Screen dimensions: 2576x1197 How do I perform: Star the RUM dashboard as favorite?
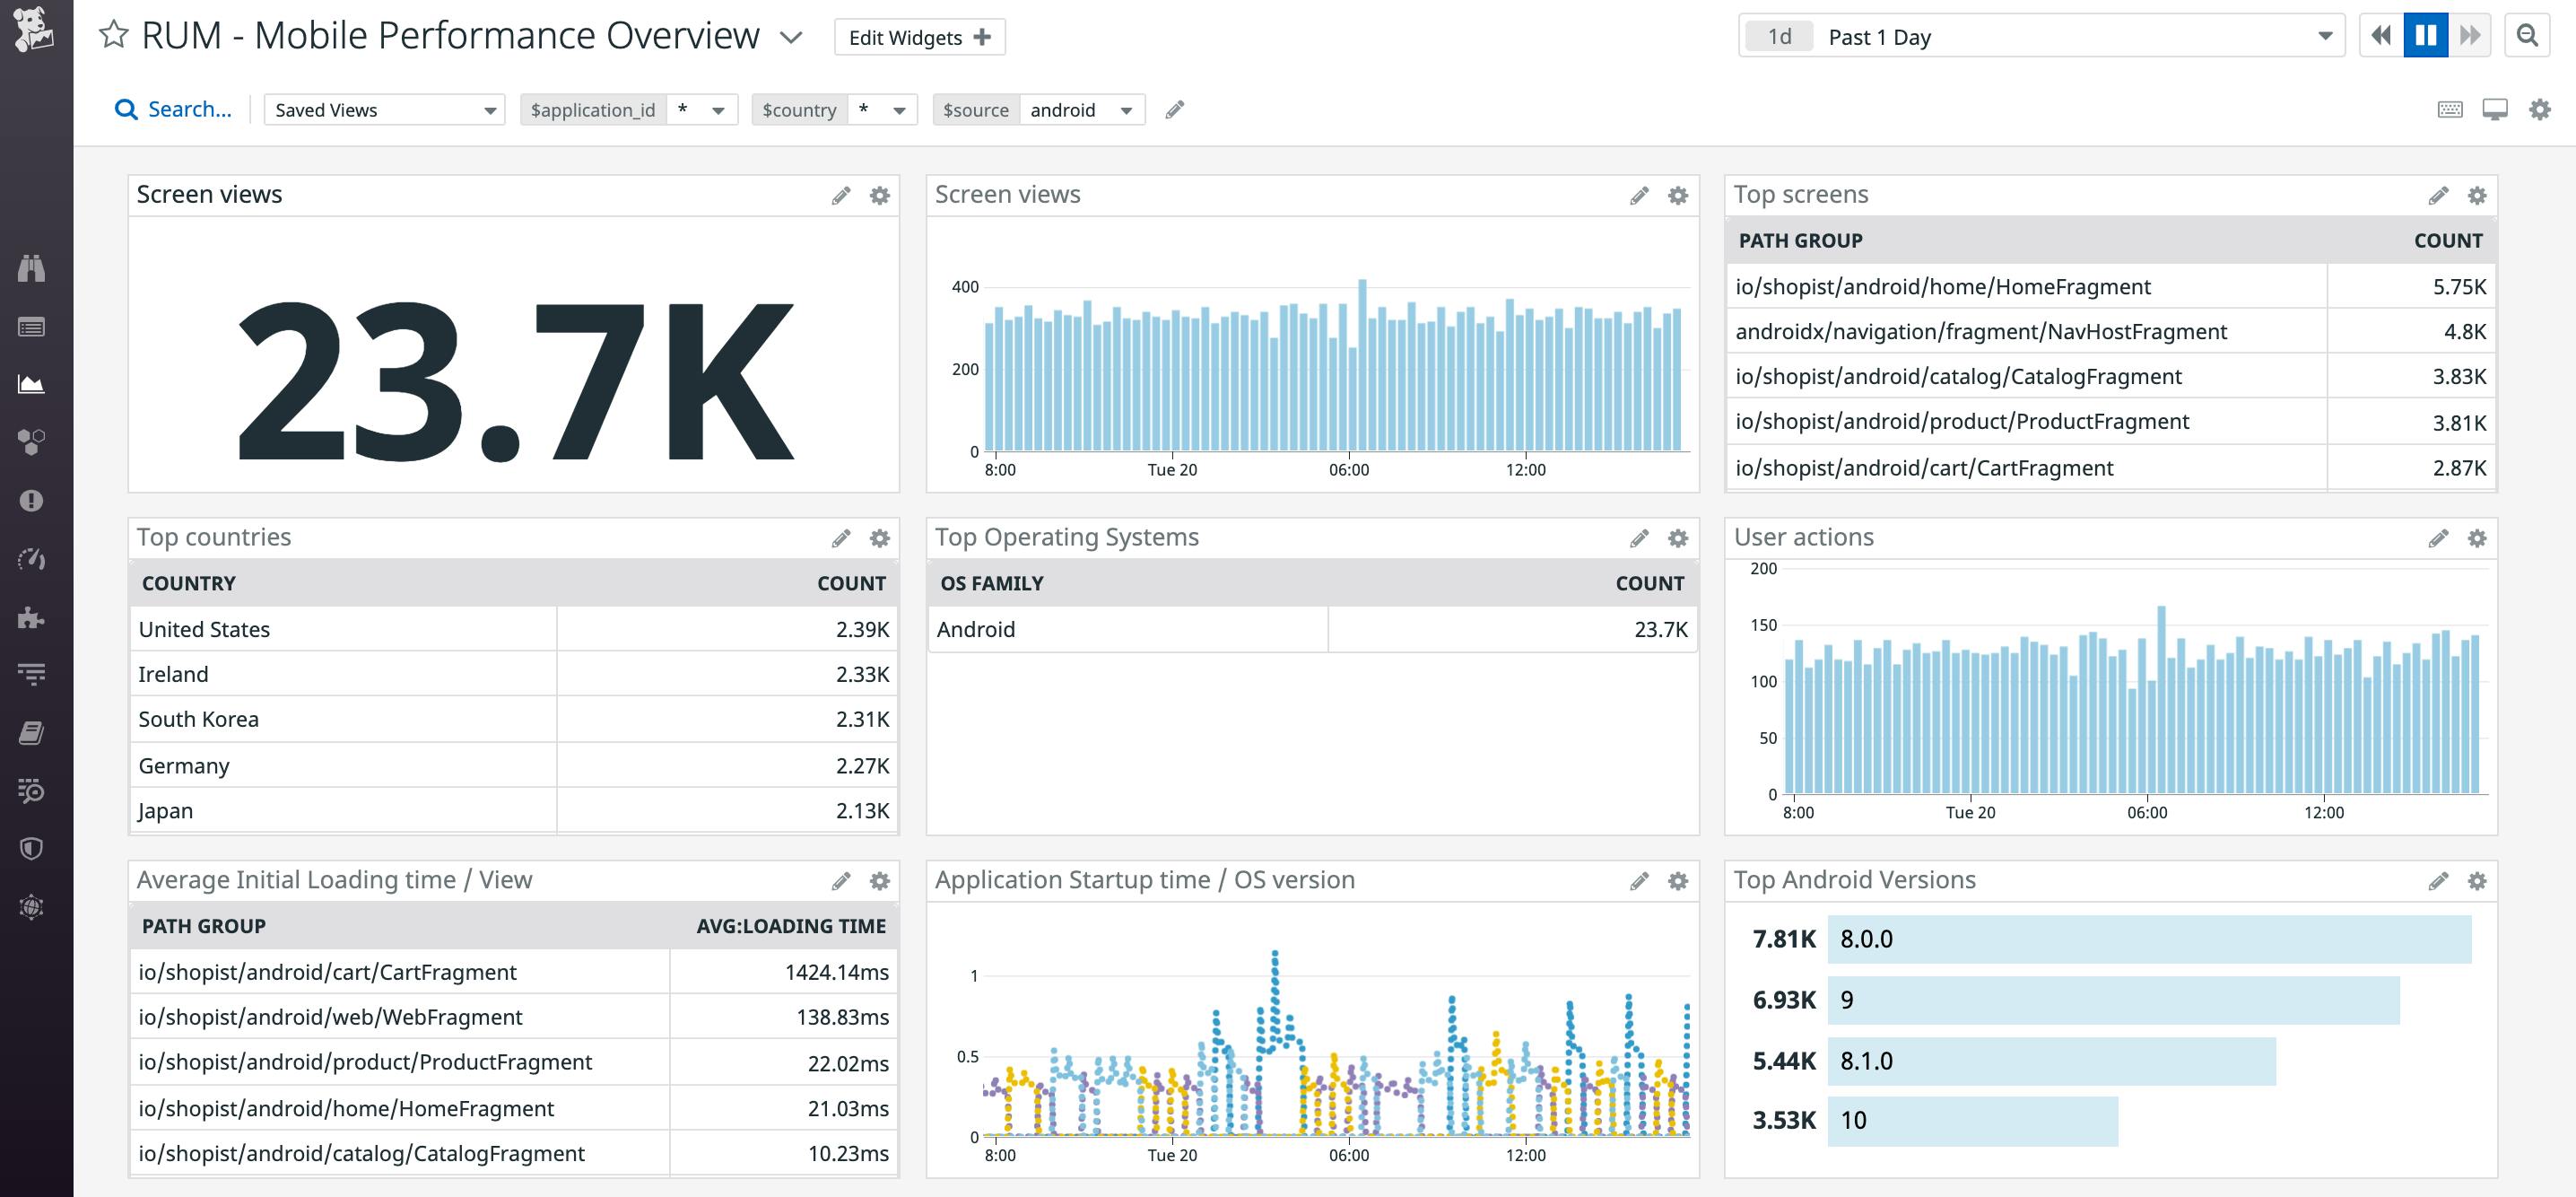pos(114,34)
